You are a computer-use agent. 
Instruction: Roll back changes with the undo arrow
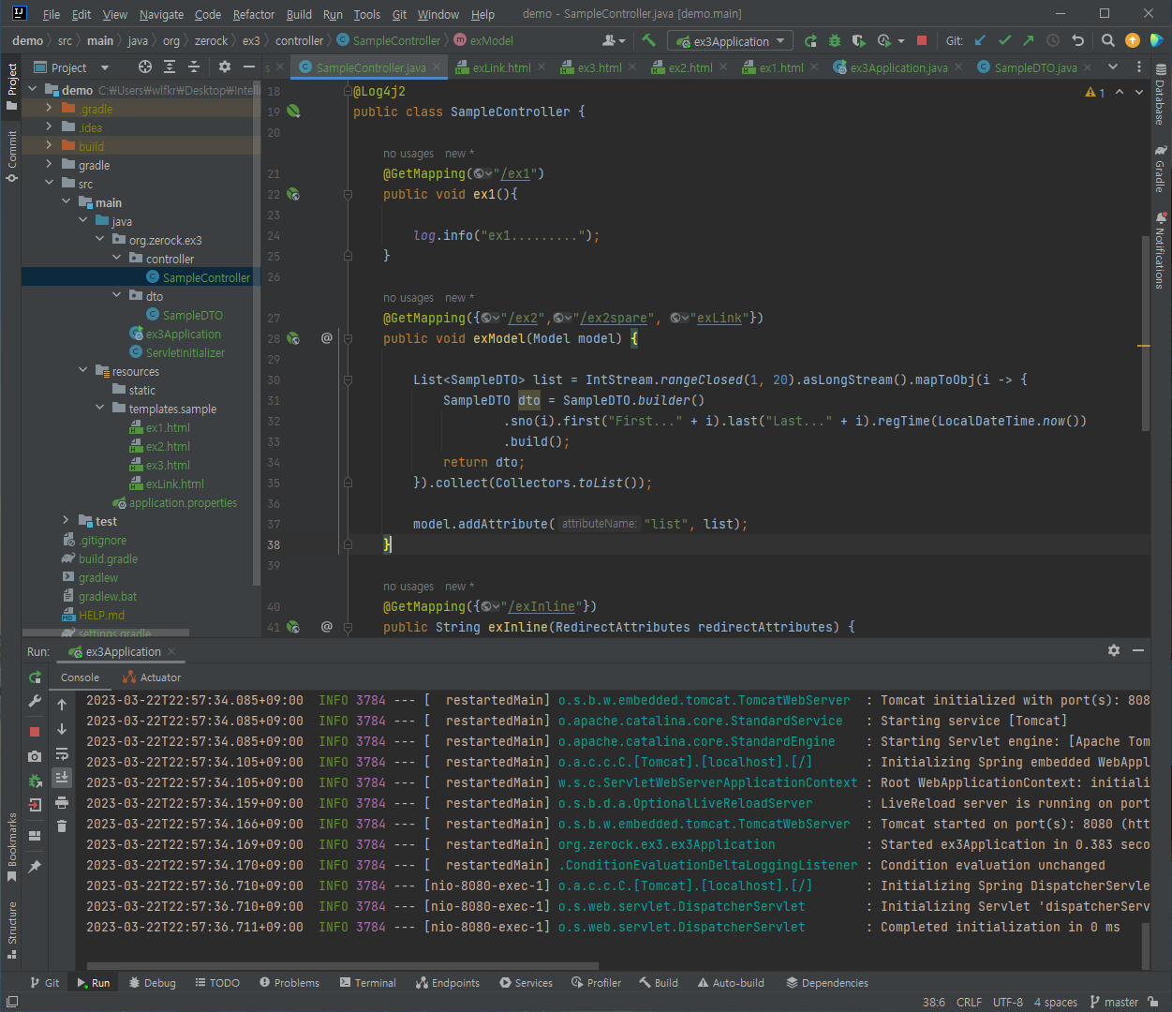(x=1077, y=40)
